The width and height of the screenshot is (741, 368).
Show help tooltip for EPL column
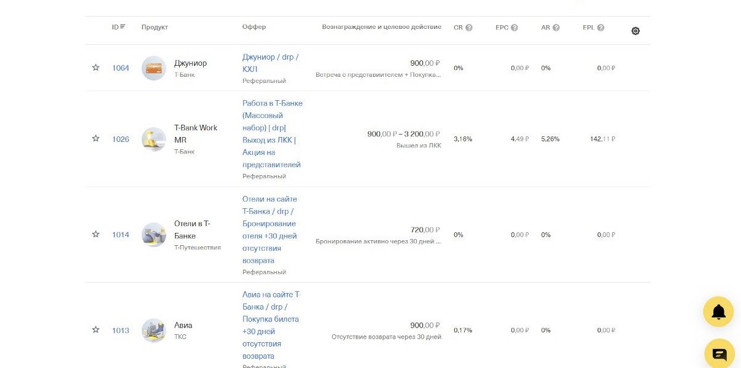(x=600, y=28)
